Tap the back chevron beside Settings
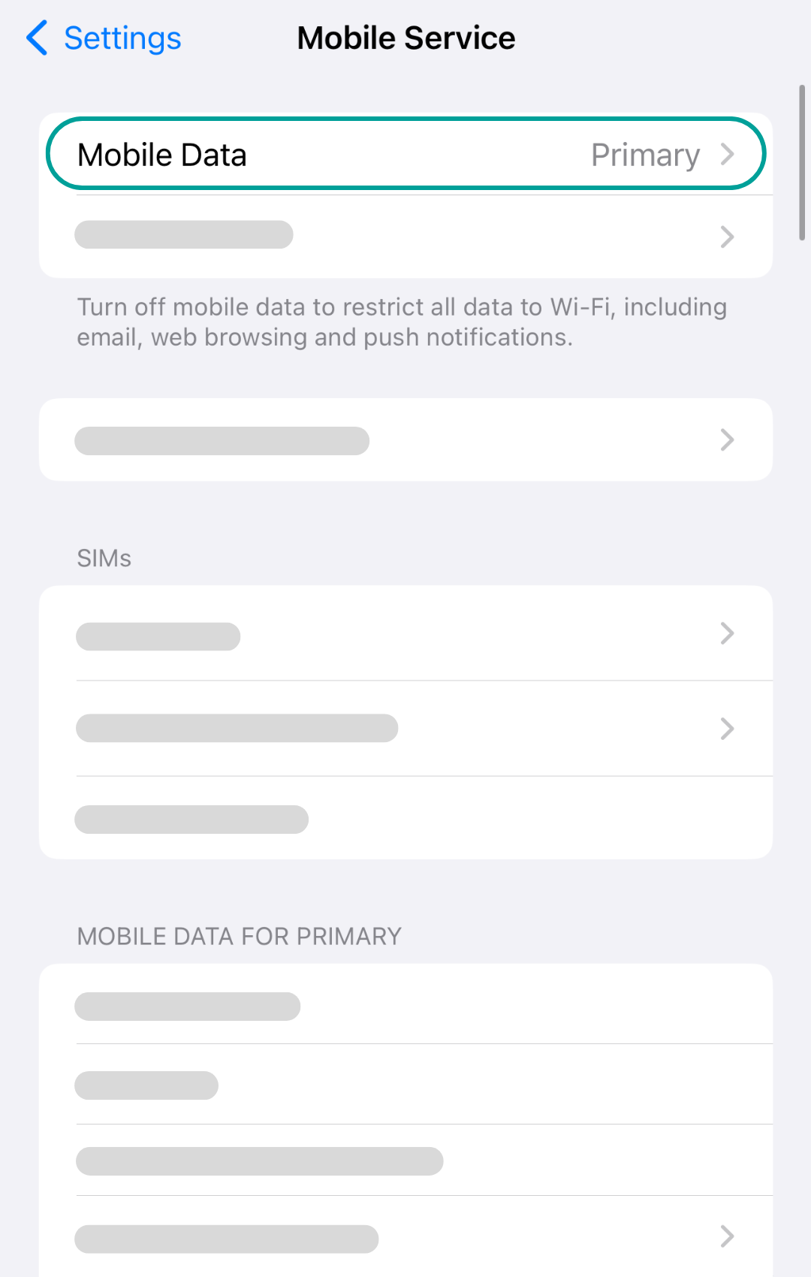Screen dimensions: 811x1277 click(37, 38)
